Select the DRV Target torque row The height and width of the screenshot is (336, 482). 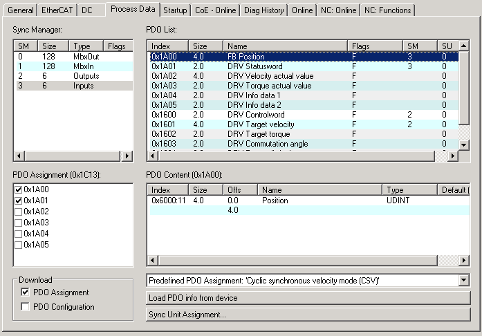point(304,134)
